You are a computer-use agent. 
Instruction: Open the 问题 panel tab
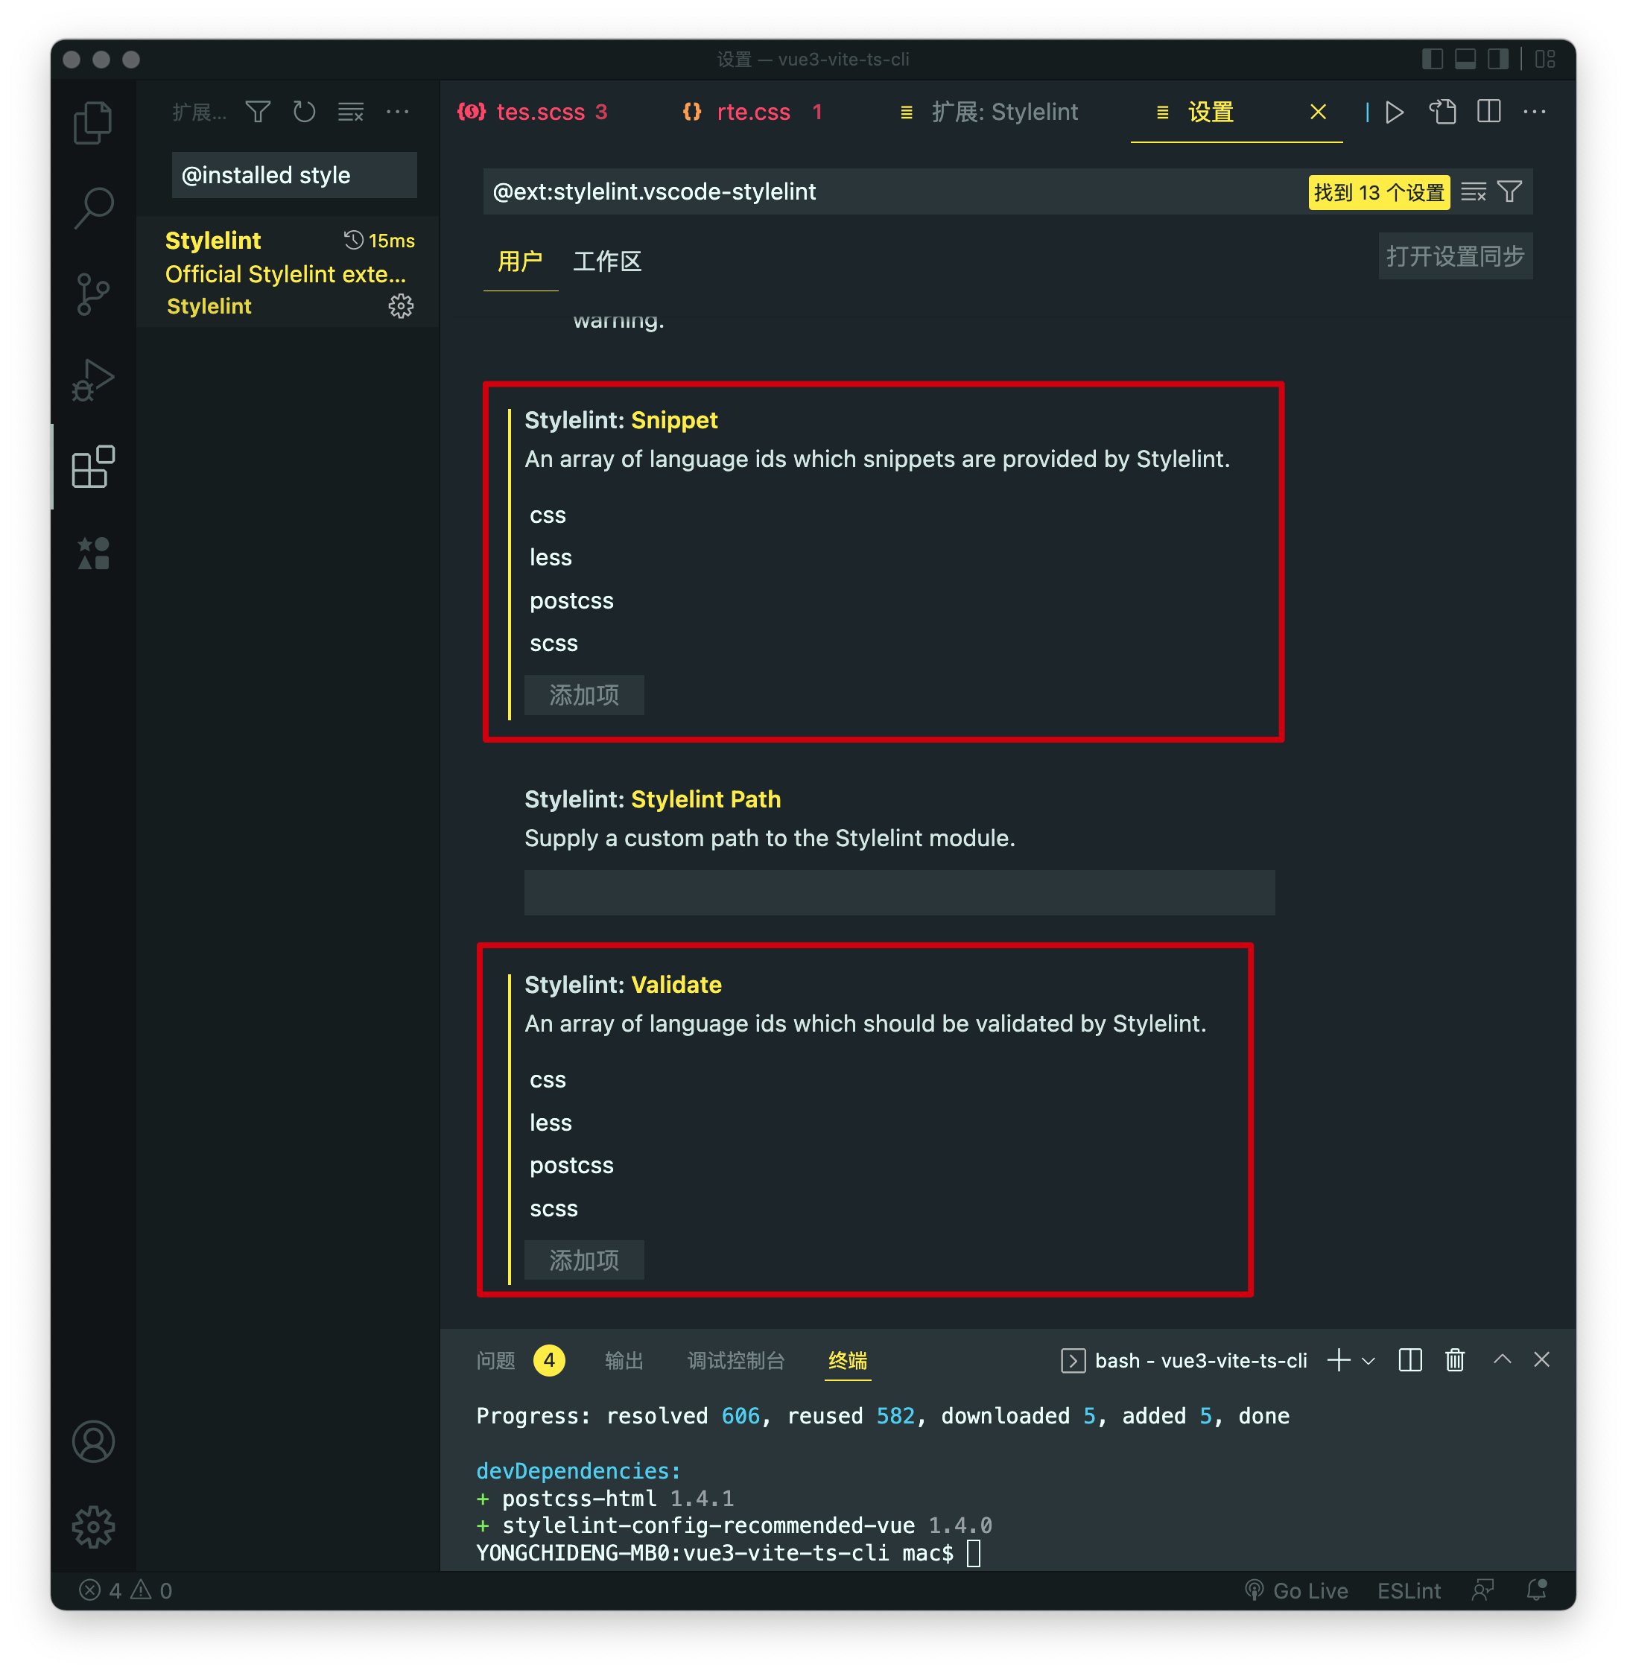coord(495,1360)
